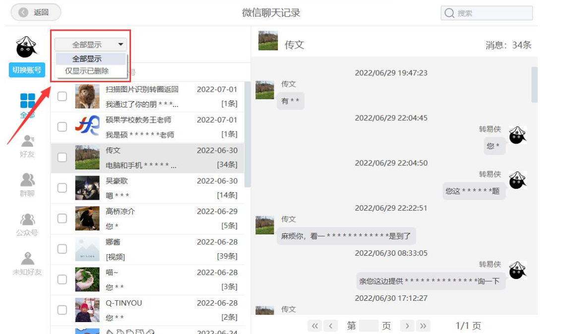Click date 2022-06-29 on 高桥凉介 row
The height and width of the screenshot is (334, 566).
217,212
